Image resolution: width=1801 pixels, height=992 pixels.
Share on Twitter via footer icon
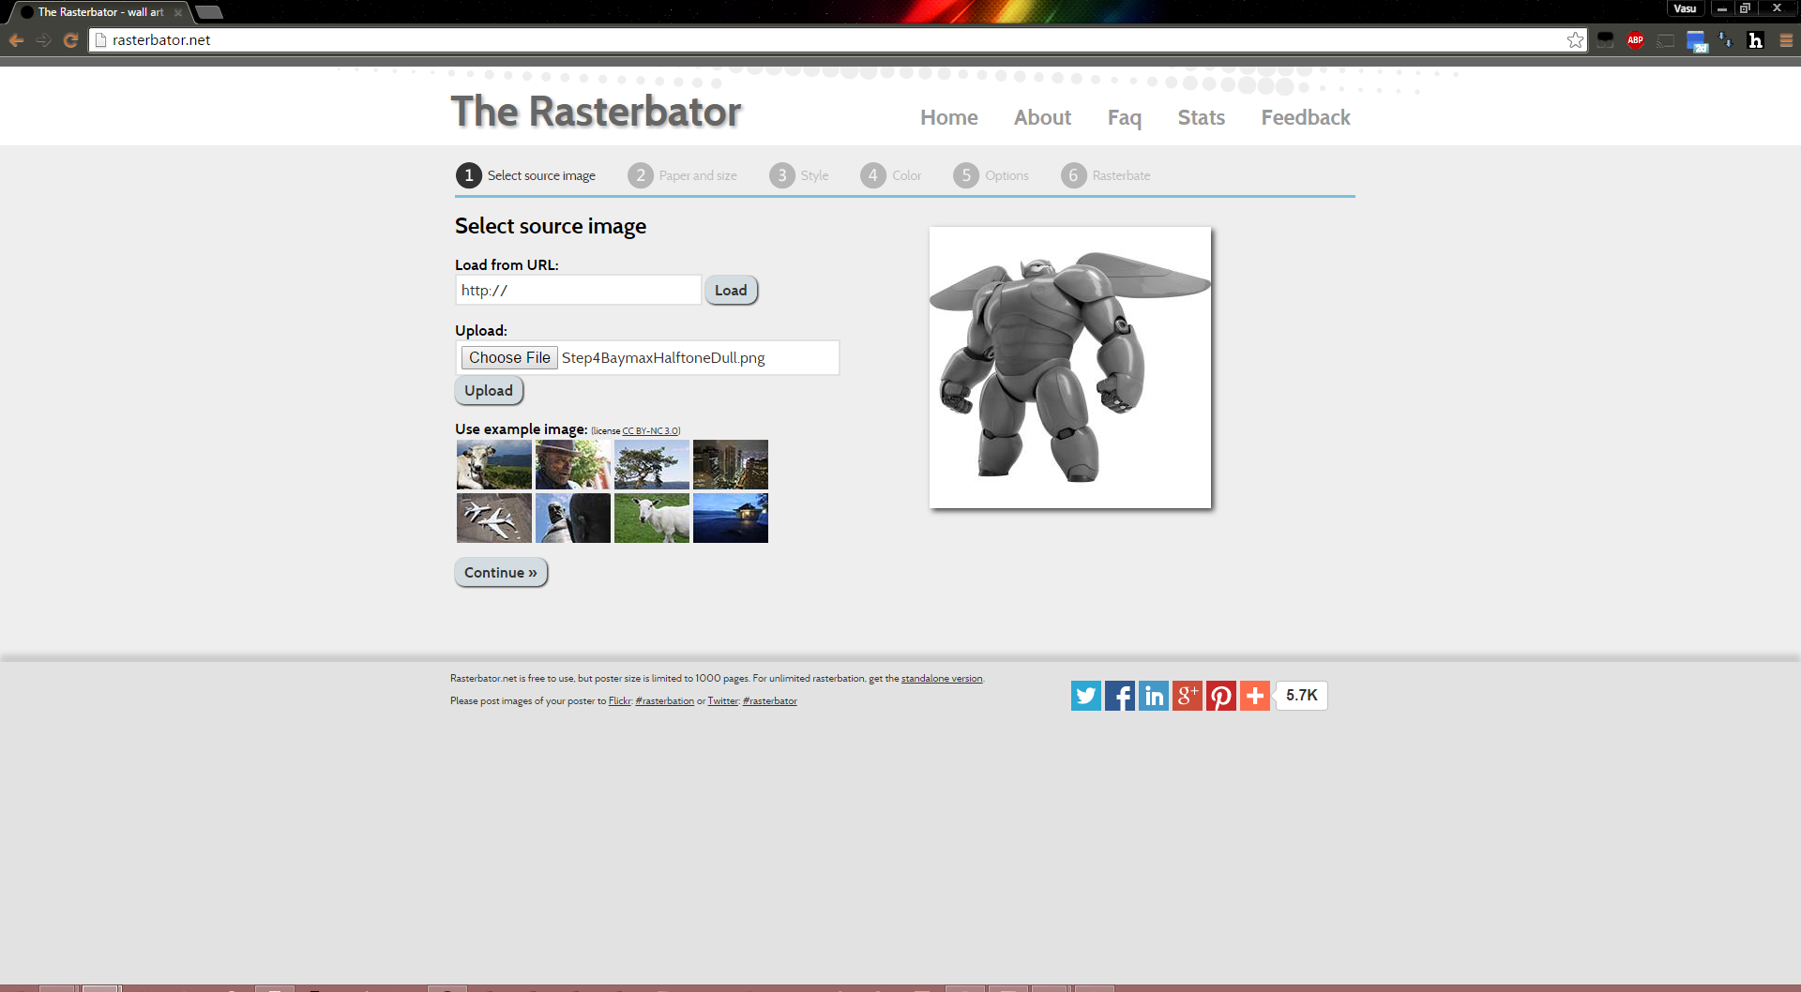(x=1085, y=696)
